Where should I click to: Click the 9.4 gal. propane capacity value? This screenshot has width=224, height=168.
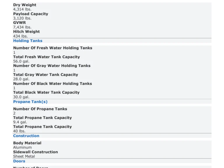pos(20,122)
